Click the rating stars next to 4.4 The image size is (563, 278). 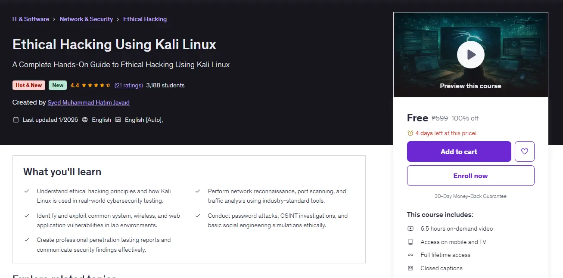click(x=96, y=86)
